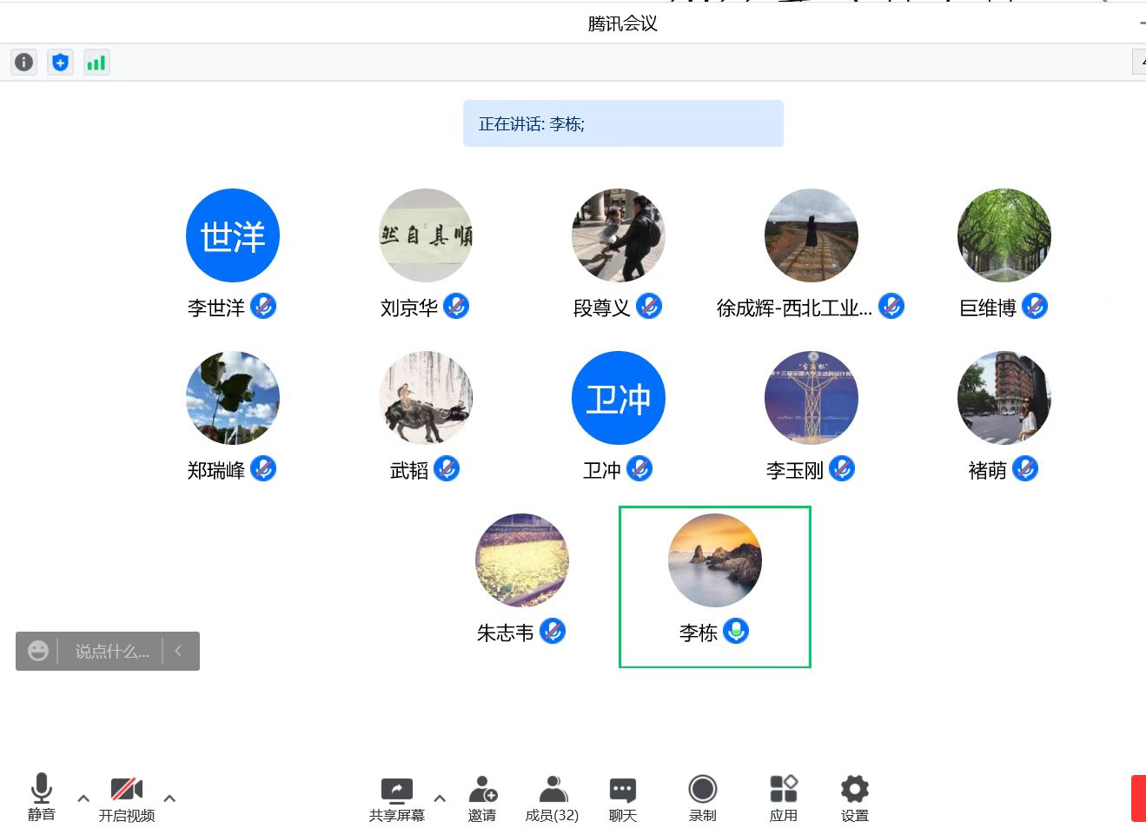Viewport: 1146px width, 828px height.
Task: Expand the share screen options arrow
Action: coord(440,798)
